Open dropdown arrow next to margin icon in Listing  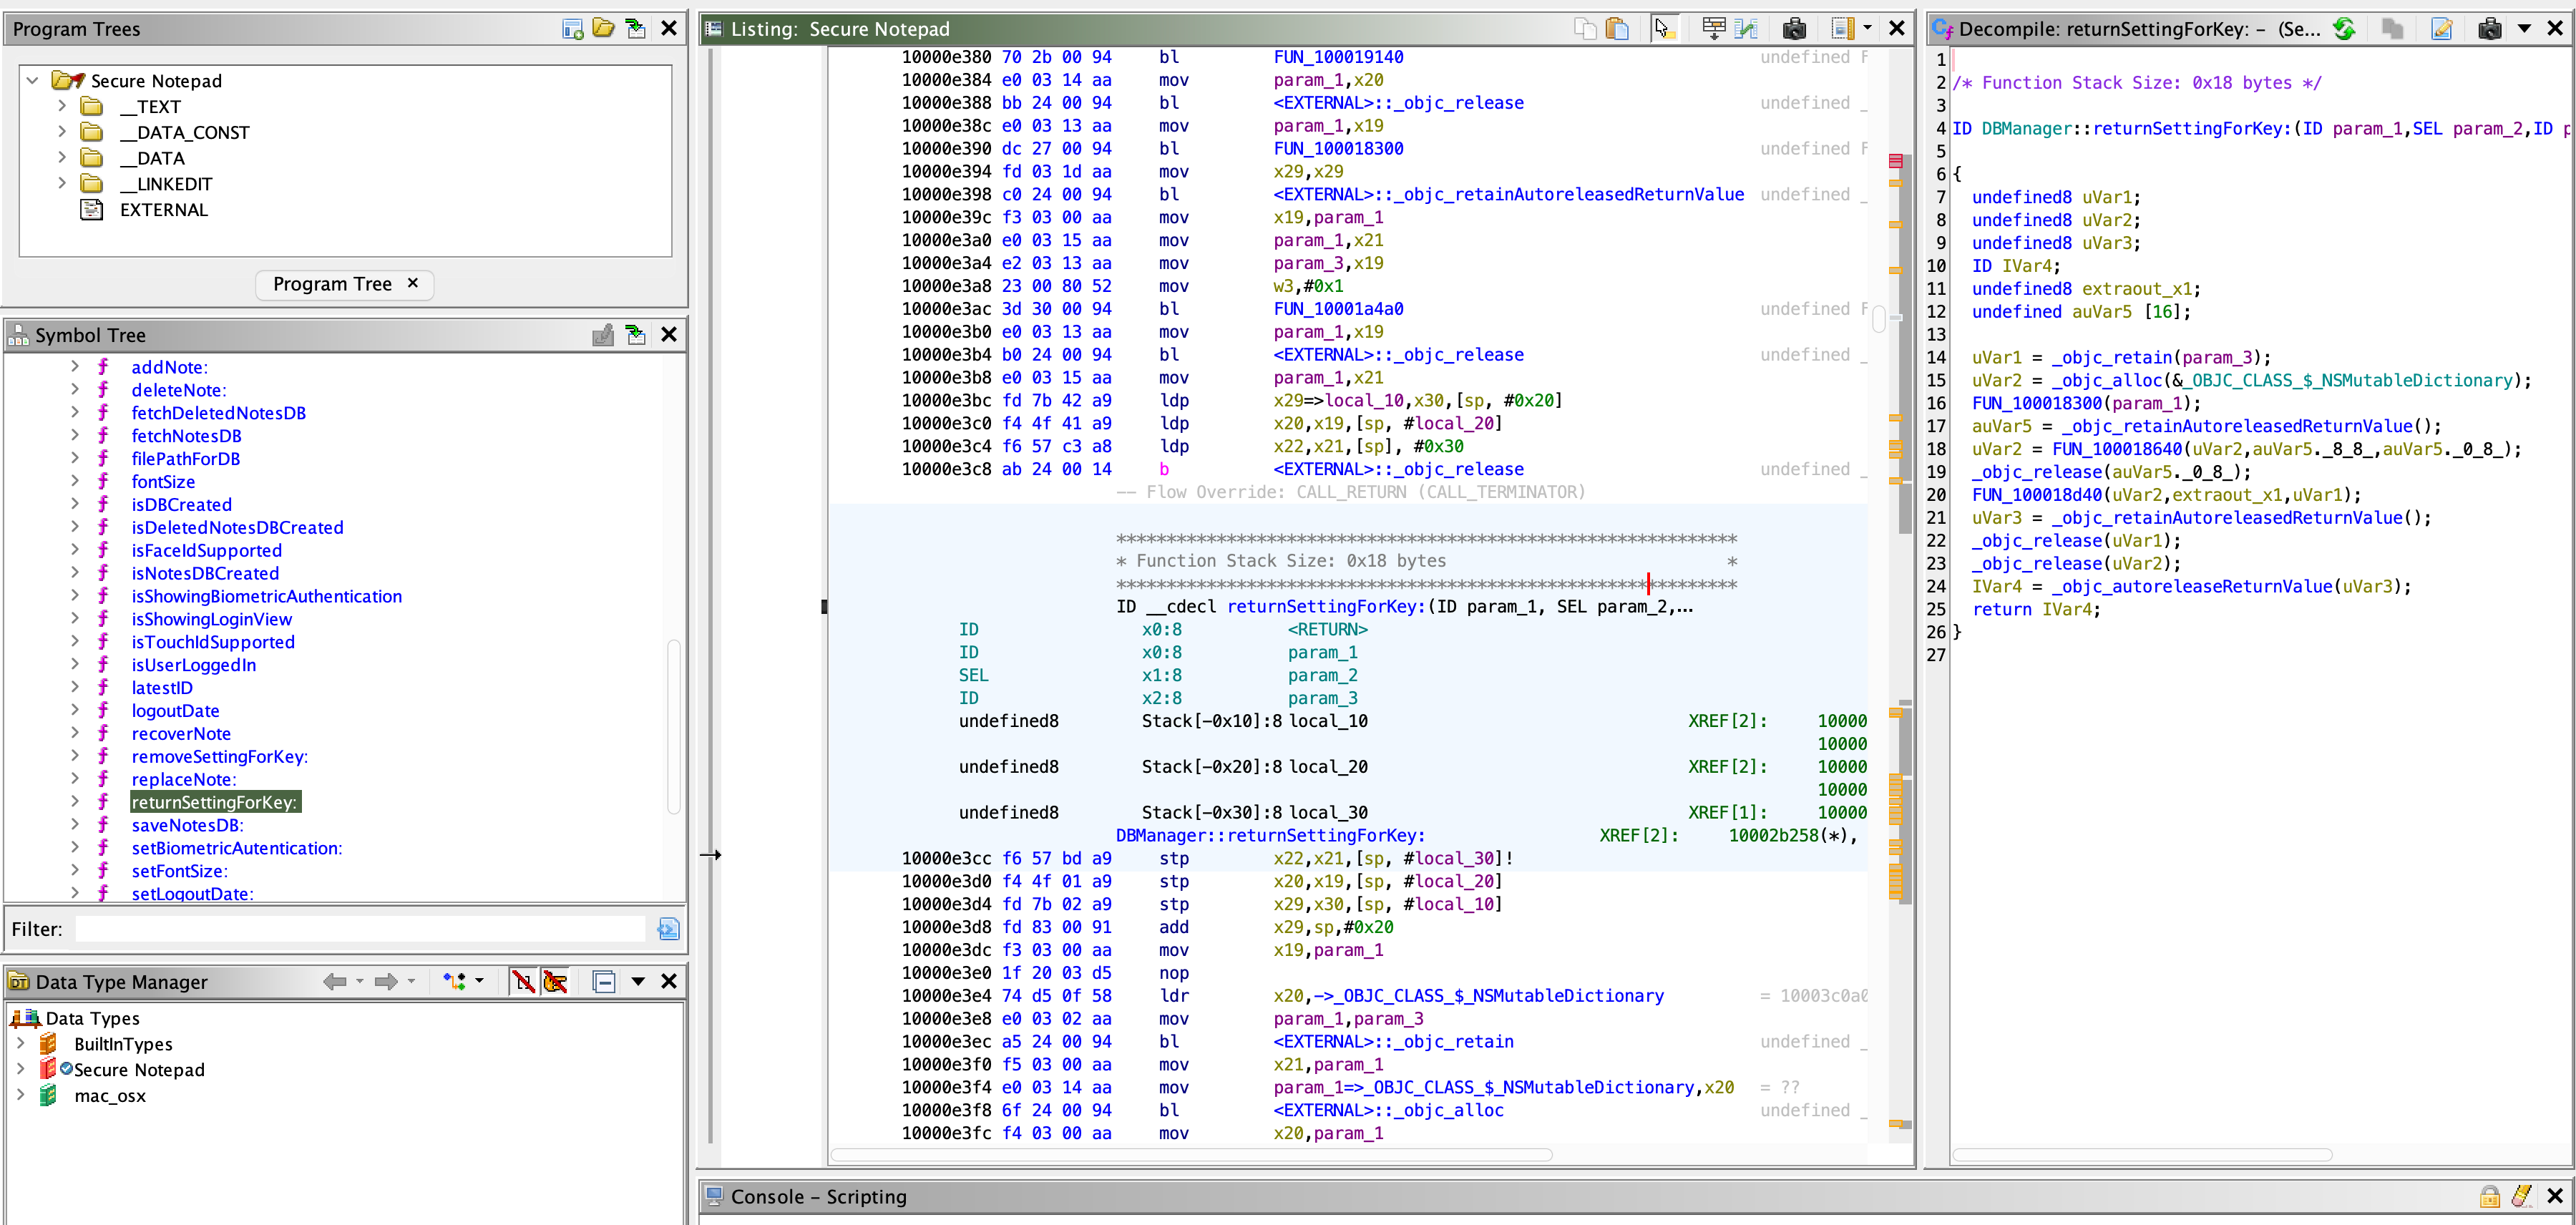(x=1867, y=29)
